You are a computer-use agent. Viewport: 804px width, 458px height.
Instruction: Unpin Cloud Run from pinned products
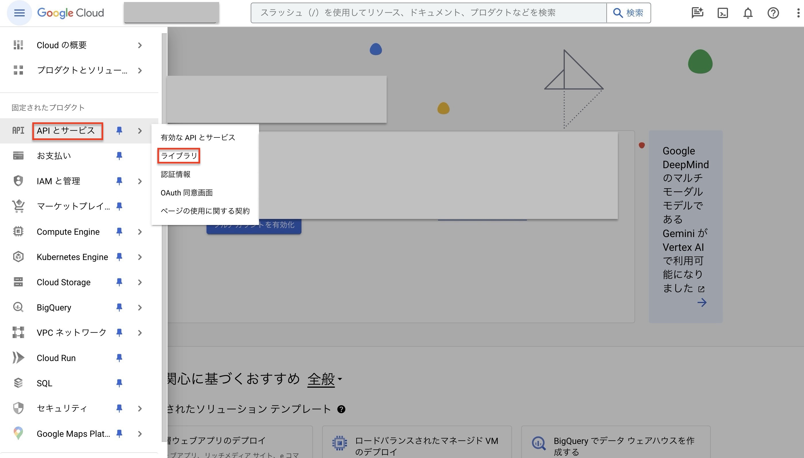click(119, 358)
